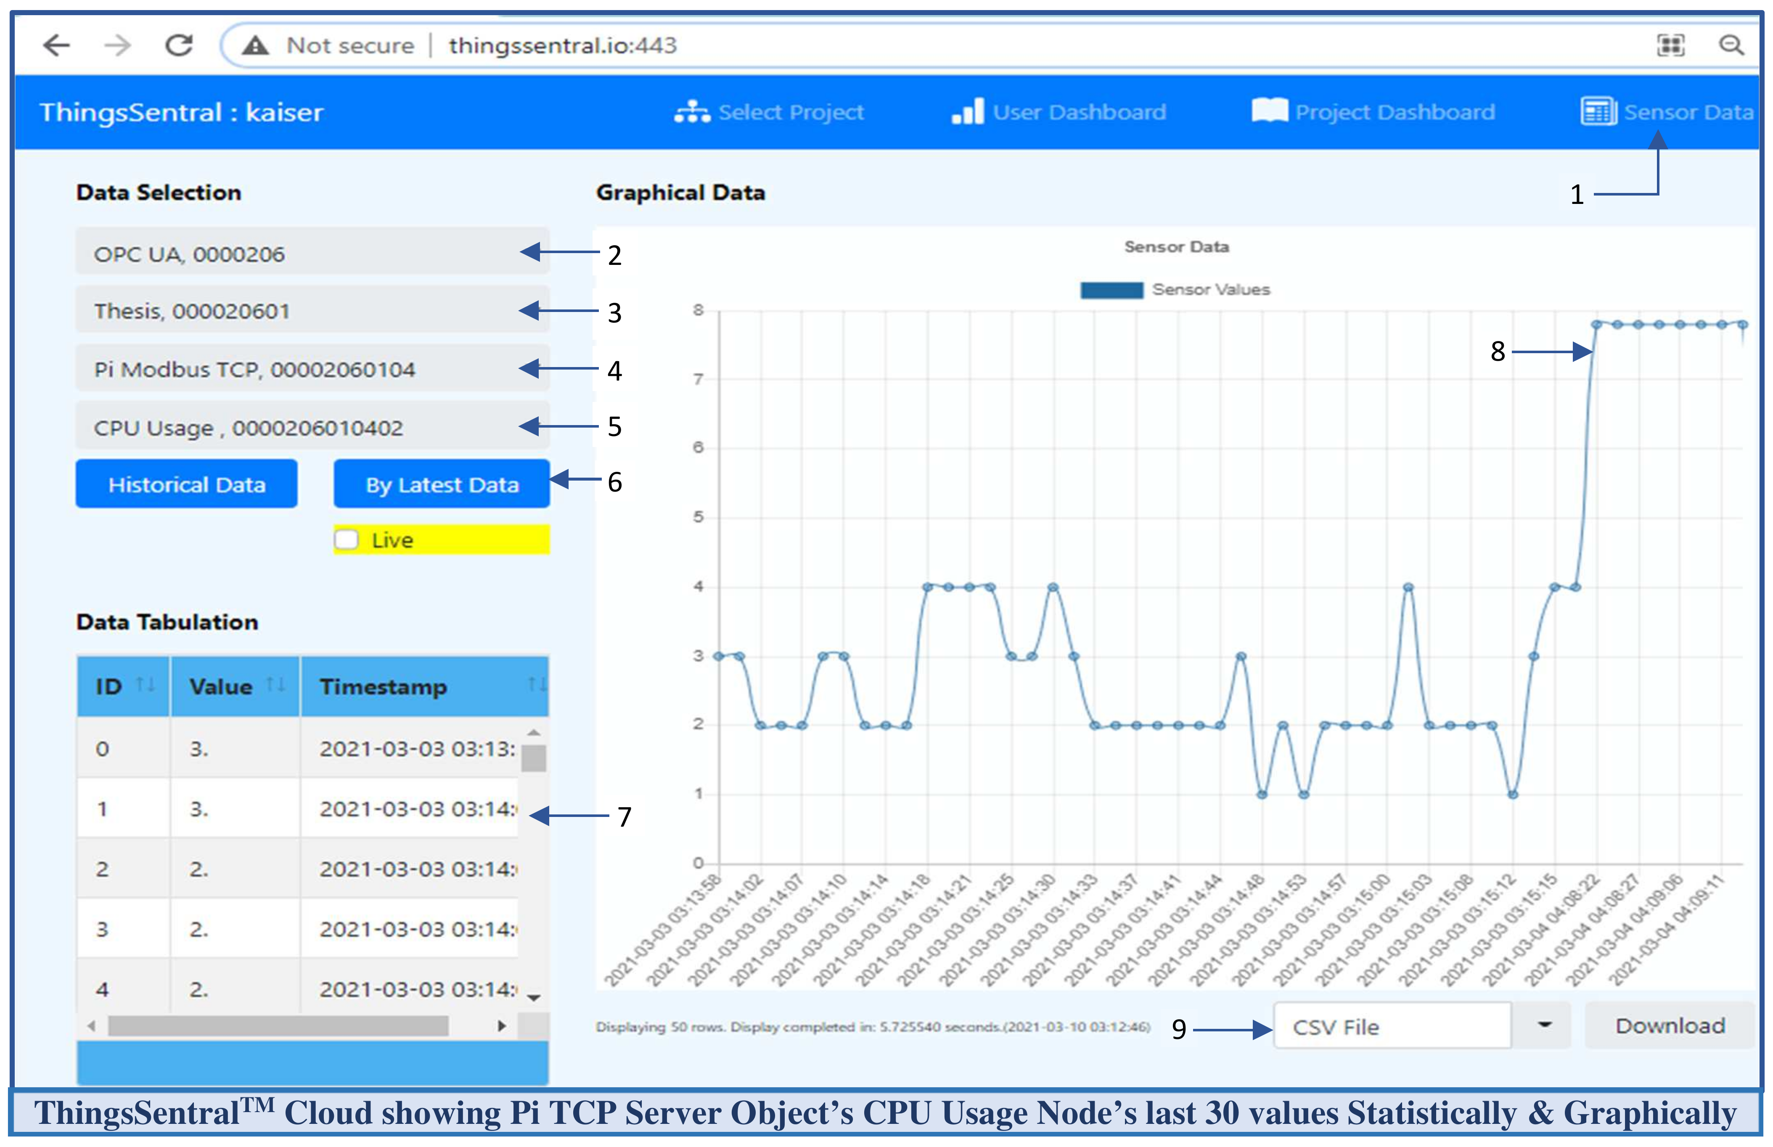Click the table's horizontal scrollbar right arrow
Image resolution: width=1773 pixels, height=1147 pixels.
click(x=502, y=1025)
